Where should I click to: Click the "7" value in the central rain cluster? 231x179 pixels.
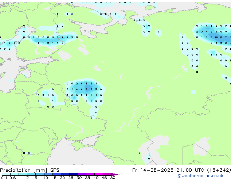(x=86, y=89)
